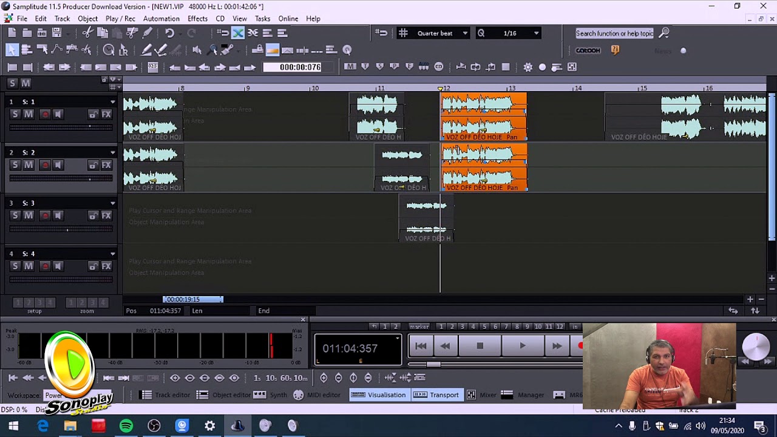Viewport: 777px width, 437px height.
Task: Click the CD marker icon in toolbar
Action: (x=439, y=67)
